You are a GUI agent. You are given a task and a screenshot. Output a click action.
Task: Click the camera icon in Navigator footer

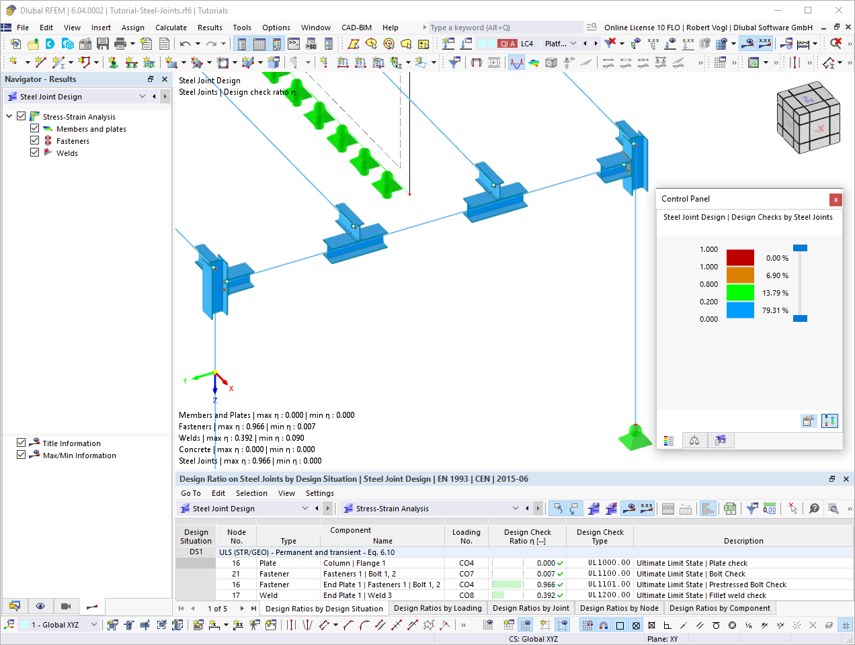point(66,606)
